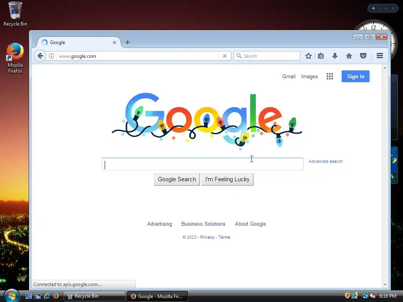
Task: Click the security shield tray icon
Action: [x=347, y=296]
